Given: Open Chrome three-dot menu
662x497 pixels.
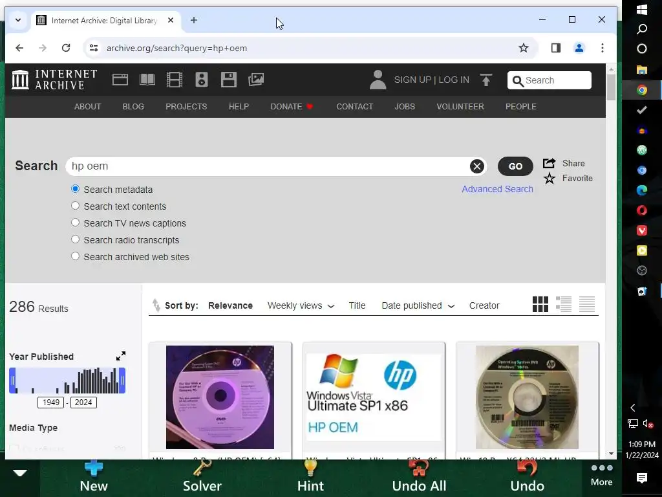Looking at the screenshot, I should click(x=603, y=48).
